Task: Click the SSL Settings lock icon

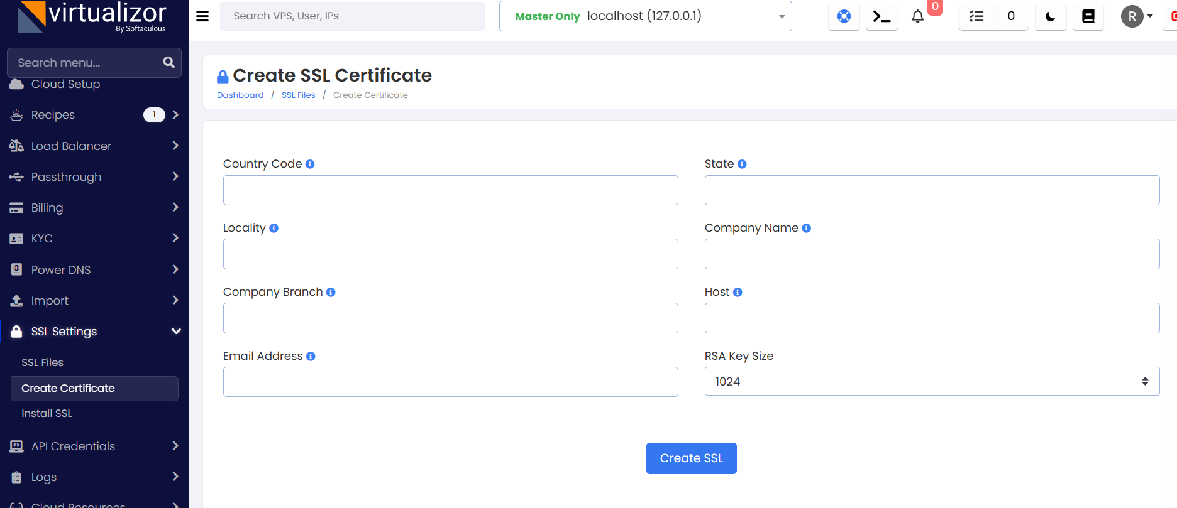Action: pyautogui.click(x=16, y=332)
